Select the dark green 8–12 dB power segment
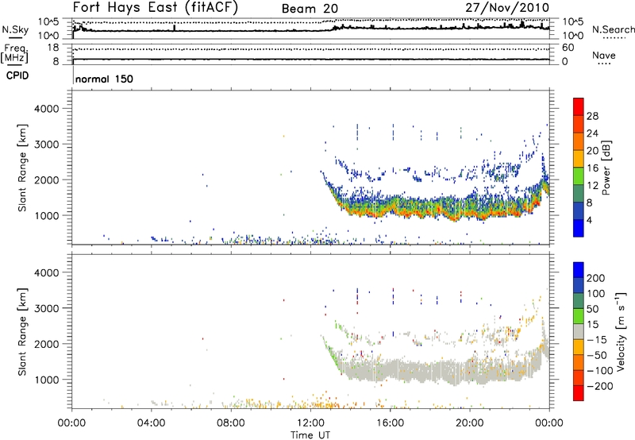 (579, 194)
